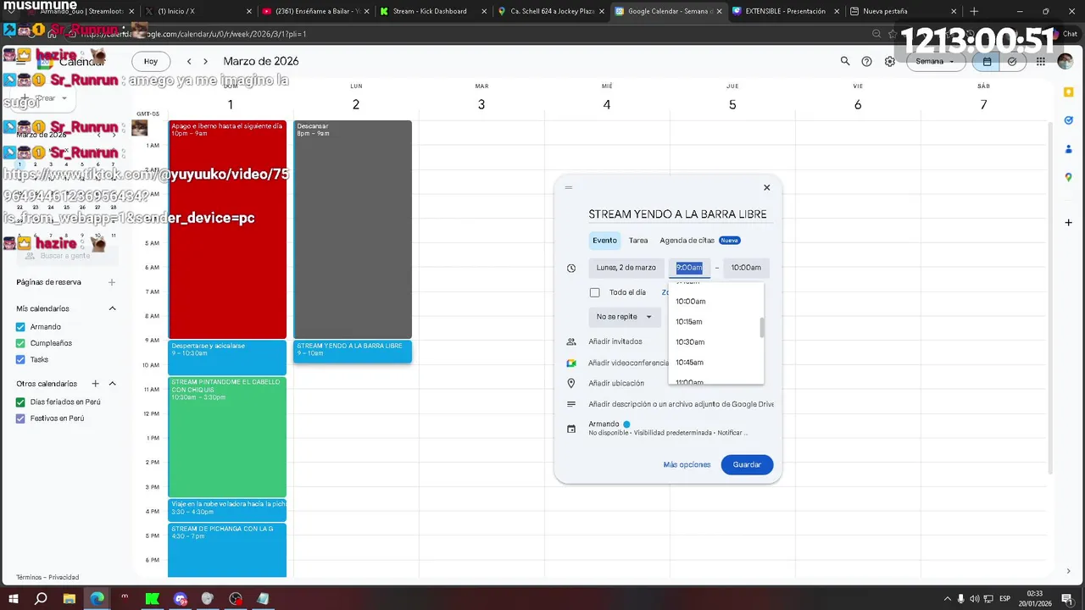Open the Contacts side panel icon
This screenshot has height=610, width=1085.
point(1069,149)
